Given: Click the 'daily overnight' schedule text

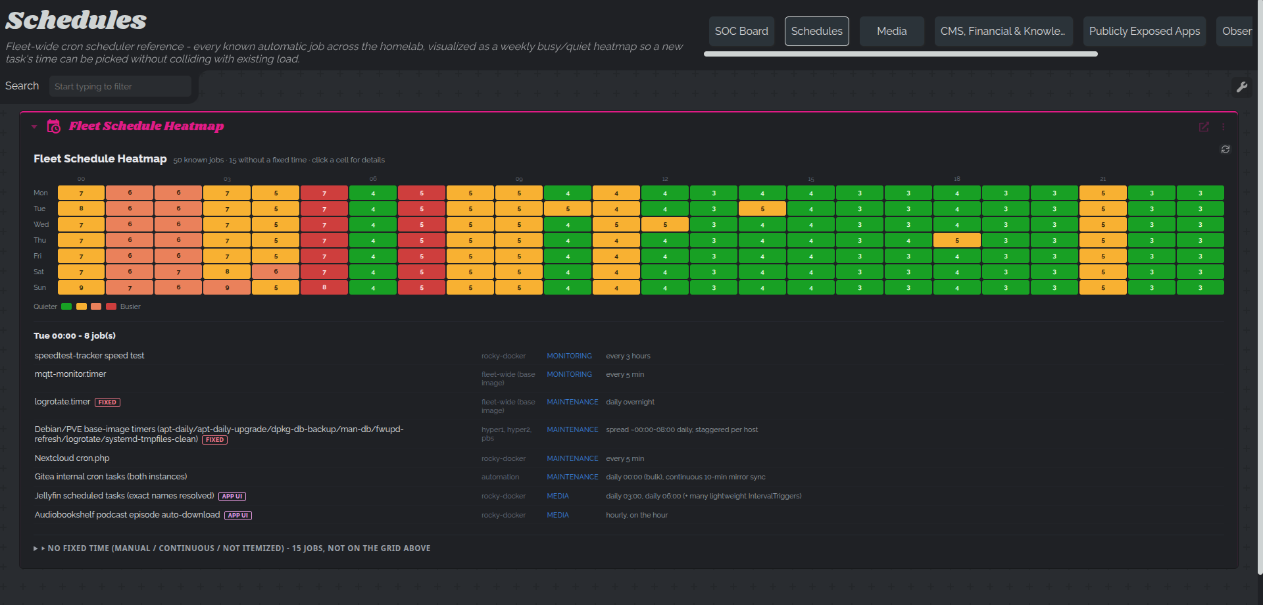Looking at the screenshot, I should coord(630,402).
